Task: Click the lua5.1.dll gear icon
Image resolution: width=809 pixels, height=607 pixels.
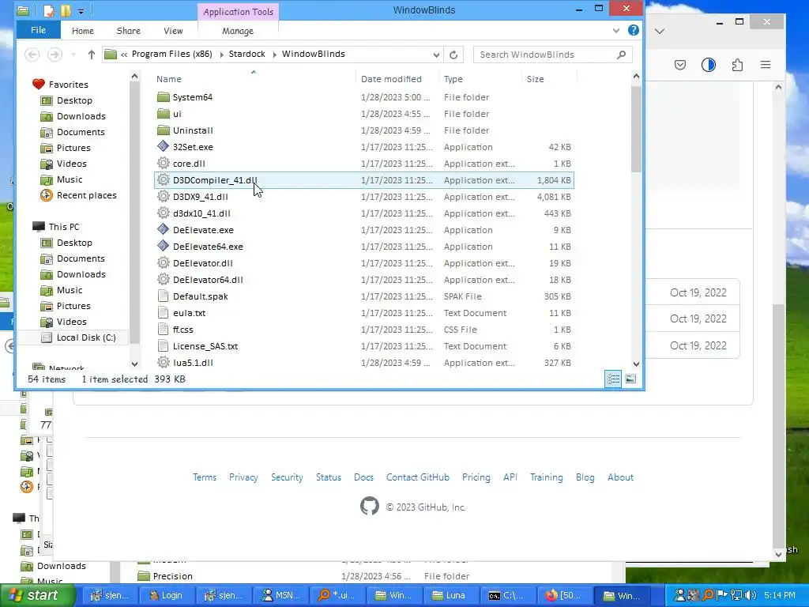Action: point(163,362)
